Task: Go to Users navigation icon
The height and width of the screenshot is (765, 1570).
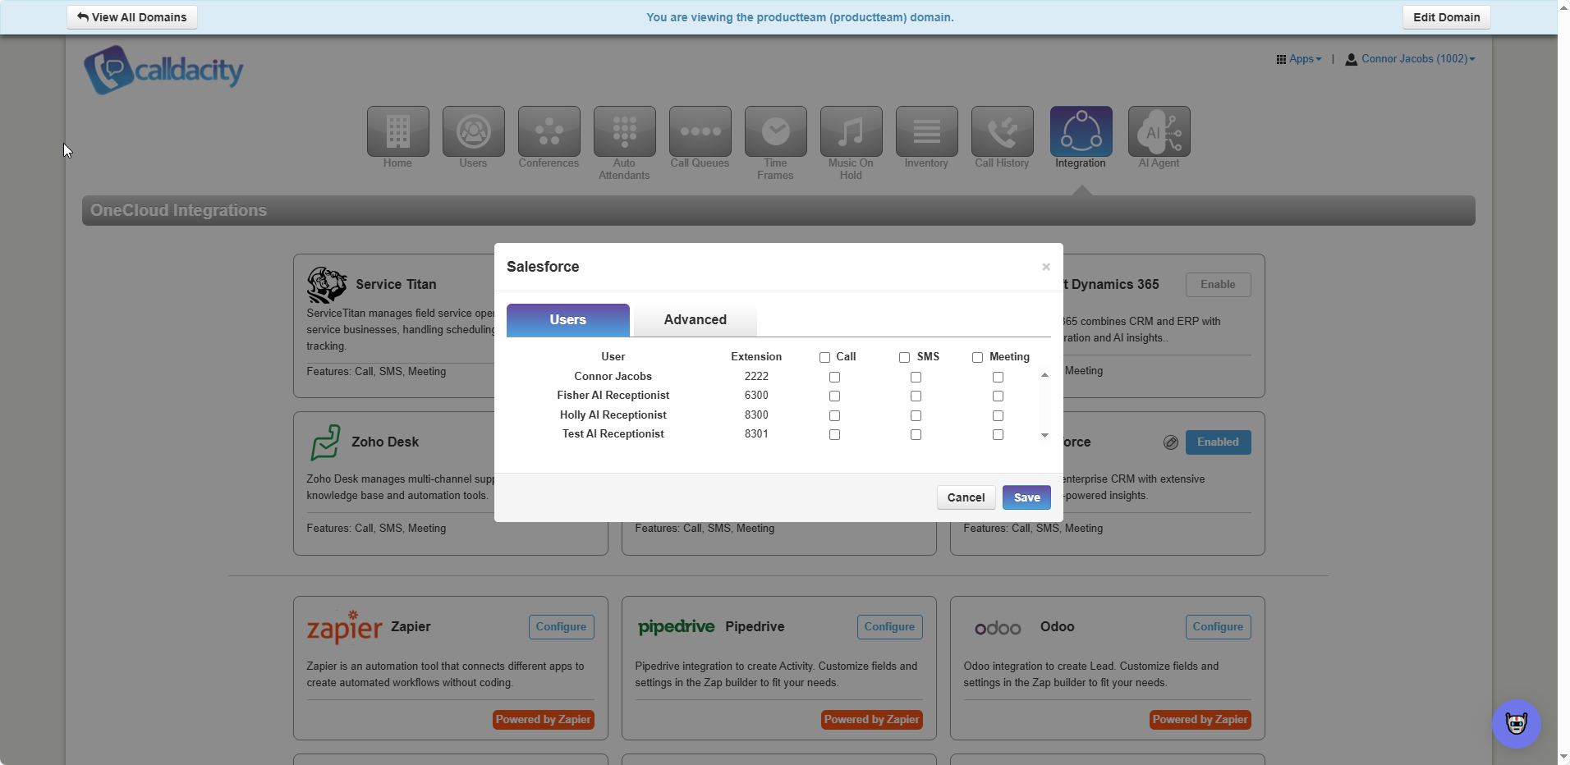Action: pyautogui.click(x=473, y=131)
